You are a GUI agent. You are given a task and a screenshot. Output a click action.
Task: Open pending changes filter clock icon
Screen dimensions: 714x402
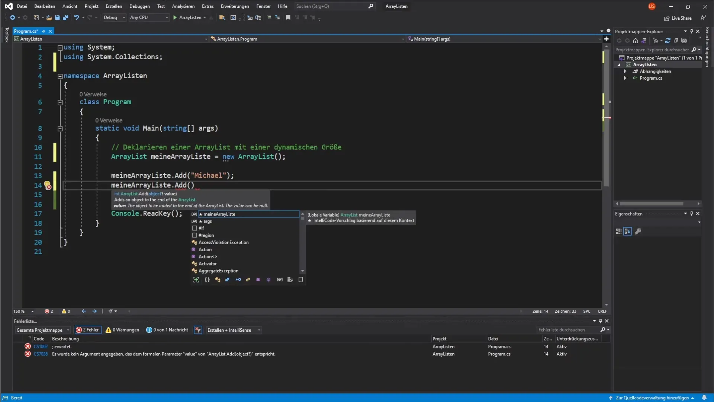[x=656, y=41]
